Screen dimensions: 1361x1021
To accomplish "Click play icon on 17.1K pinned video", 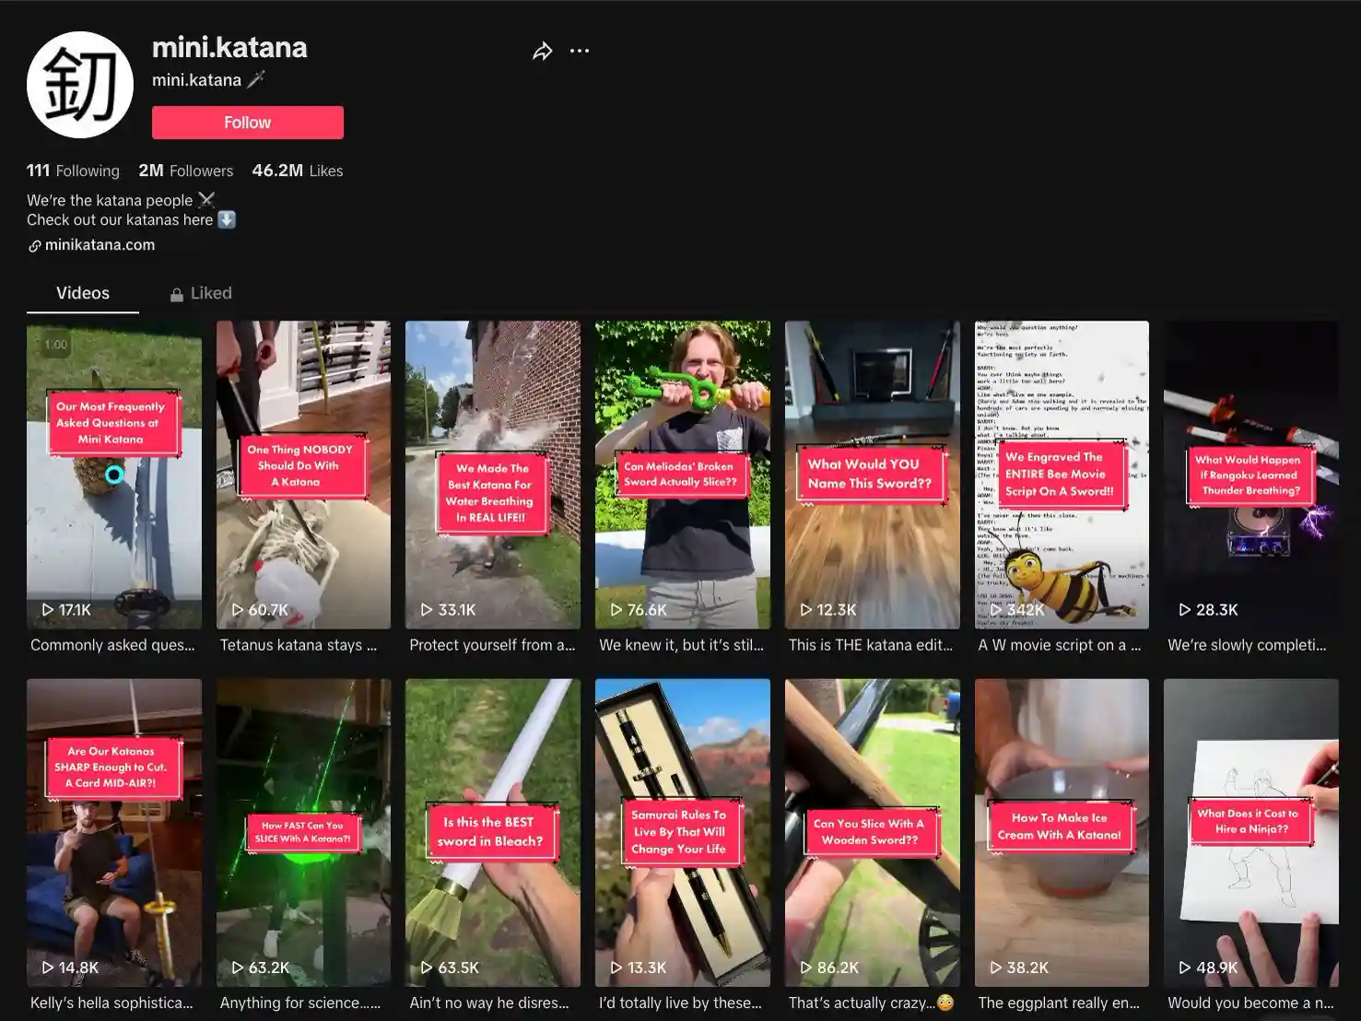I will tap(48, 610).
